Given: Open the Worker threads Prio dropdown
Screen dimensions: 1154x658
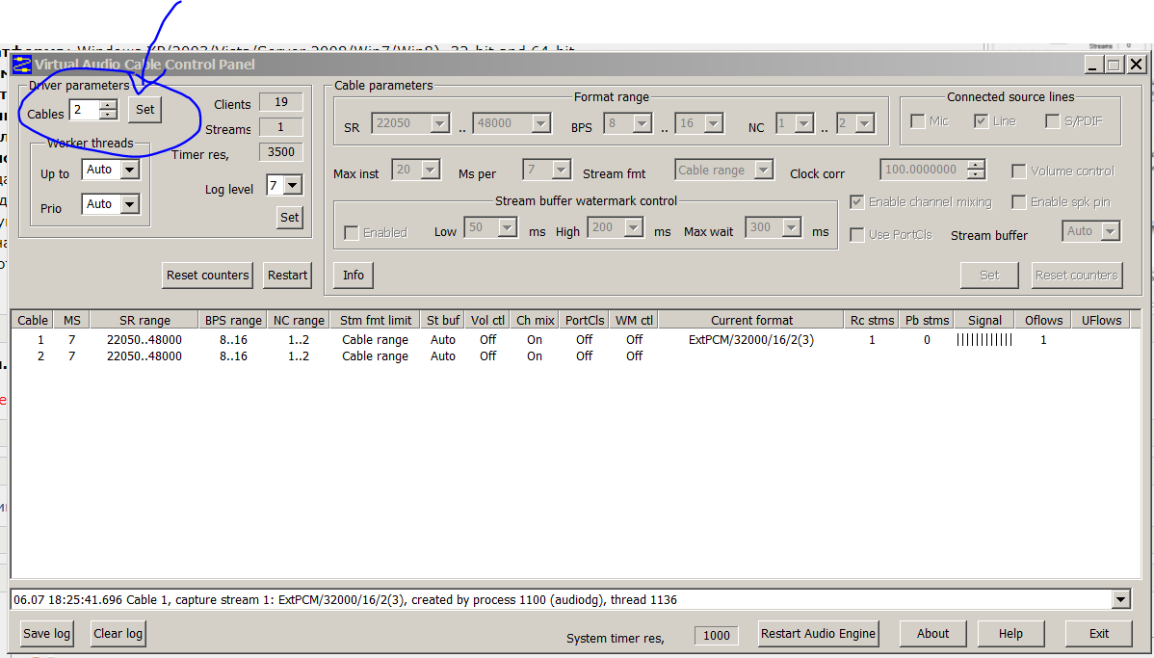Looking at the screenshot, I should tap(130, 204).
